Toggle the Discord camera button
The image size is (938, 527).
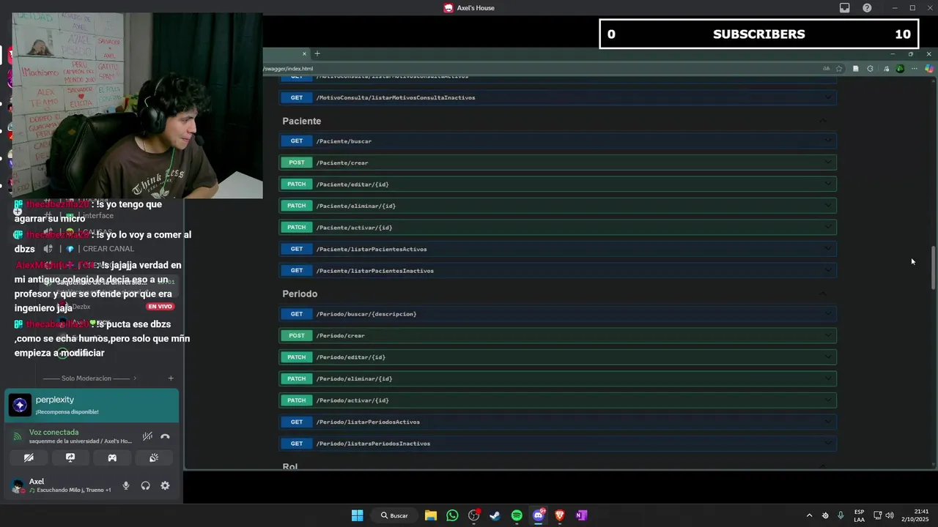click(x=29, y=457)
